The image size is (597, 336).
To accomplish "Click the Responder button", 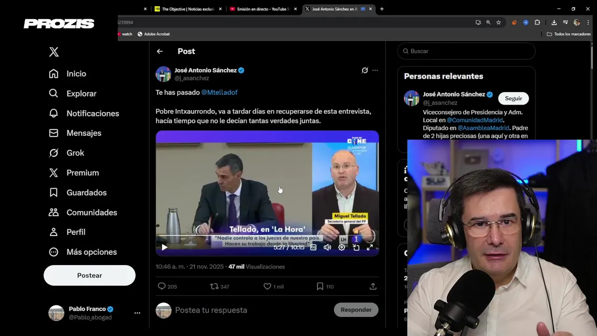I will [356, 310].
